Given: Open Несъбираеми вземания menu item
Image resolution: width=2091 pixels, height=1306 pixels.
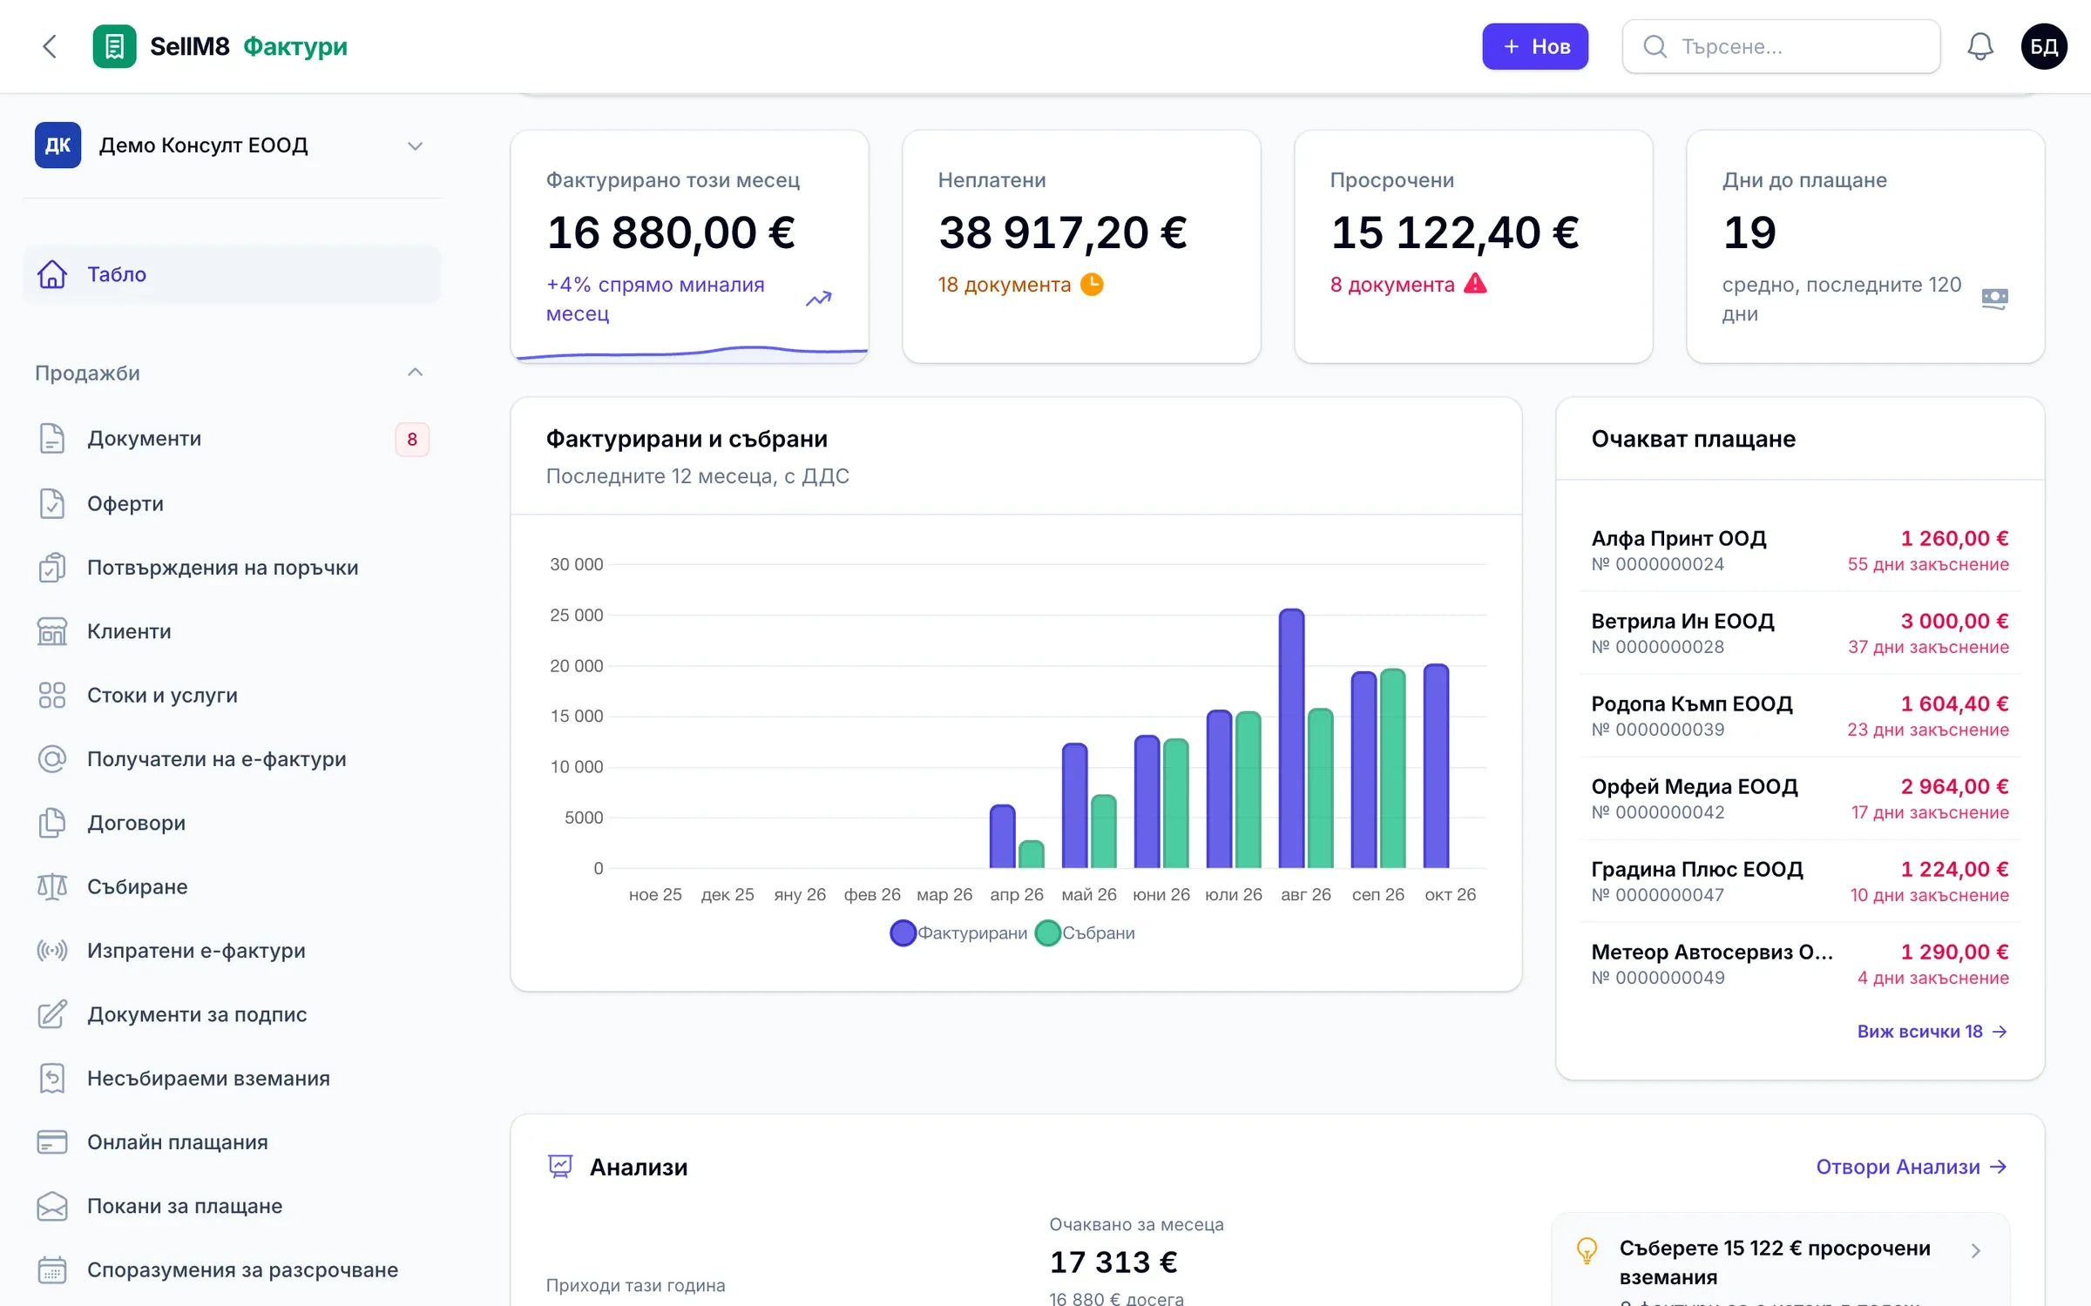Looking at the screenshot, I should point(232,1078).
